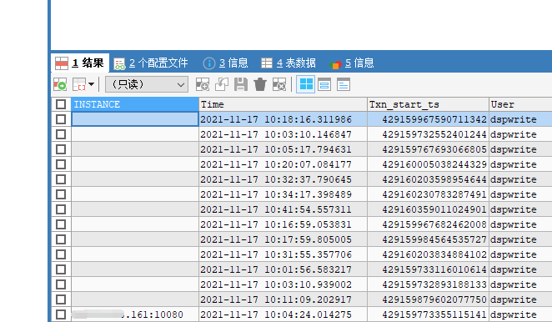Select Txn_start_ts value 429159767693066805
The height and width of the screenshot is (322, 552).
click(428, 149)
